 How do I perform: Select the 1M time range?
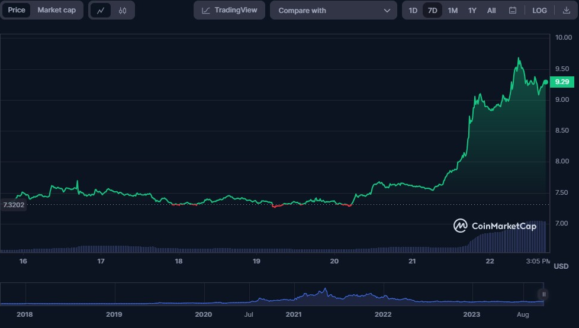tap(452, 11)
